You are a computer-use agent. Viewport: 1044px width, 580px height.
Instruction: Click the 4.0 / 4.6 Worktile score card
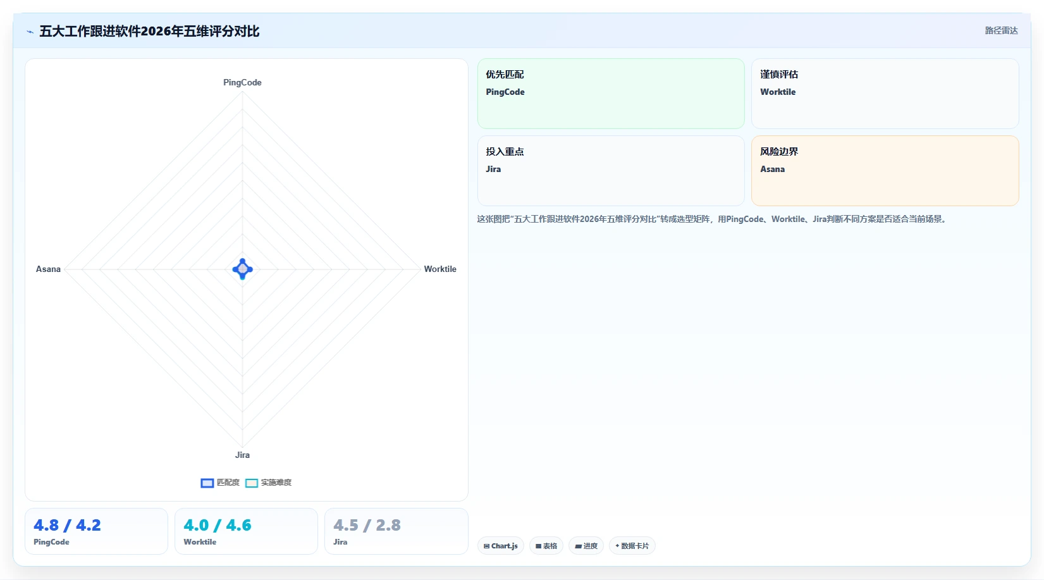(246, 531)
